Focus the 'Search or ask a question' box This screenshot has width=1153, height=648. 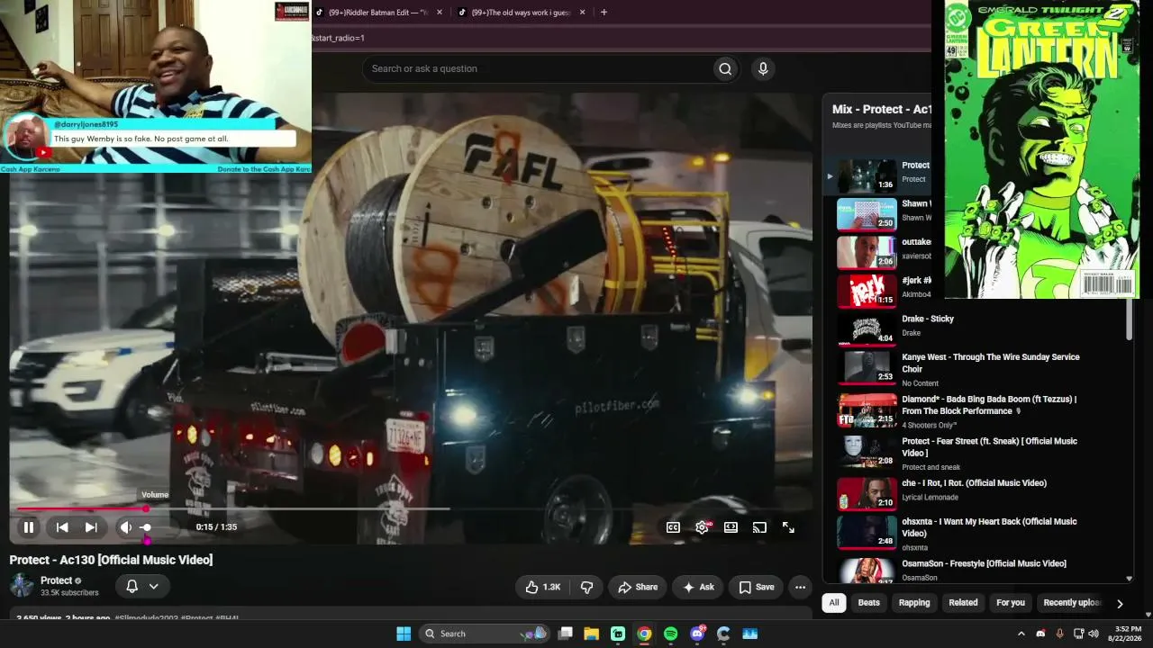(x=536, y=68)
